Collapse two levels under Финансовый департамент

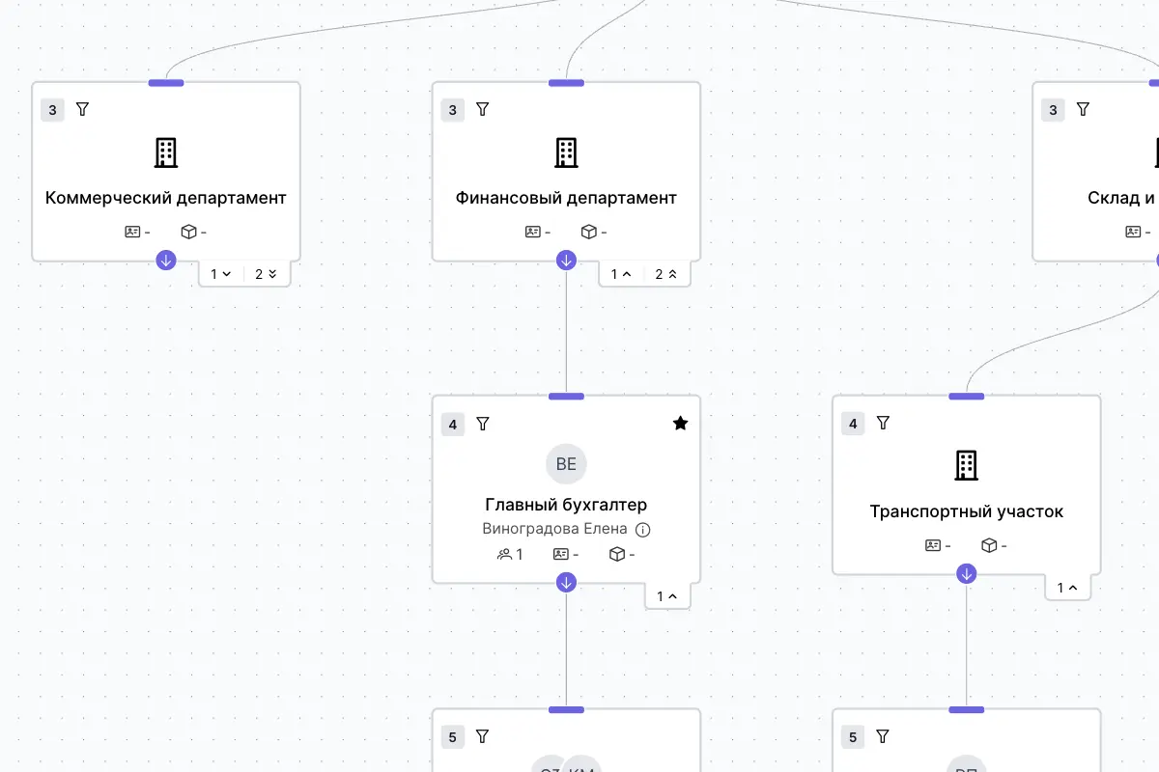[x=666, y=274]
